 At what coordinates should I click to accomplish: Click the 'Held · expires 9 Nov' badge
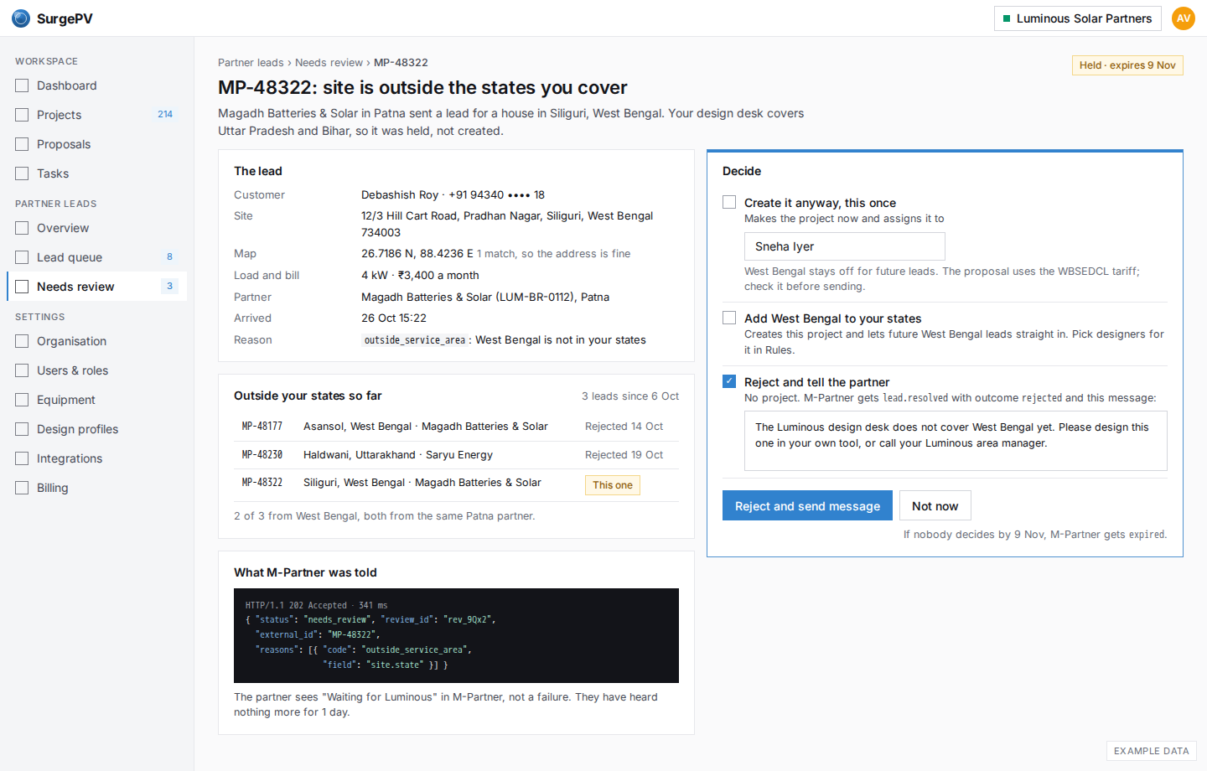[1127, 65]
